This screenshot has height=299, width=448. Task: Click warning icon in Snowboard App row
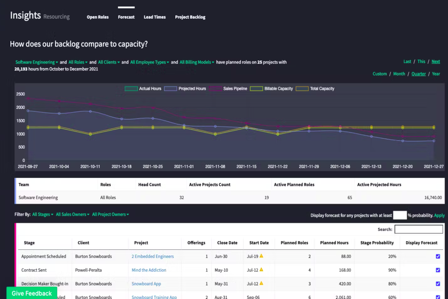click(x=261, y=283)
